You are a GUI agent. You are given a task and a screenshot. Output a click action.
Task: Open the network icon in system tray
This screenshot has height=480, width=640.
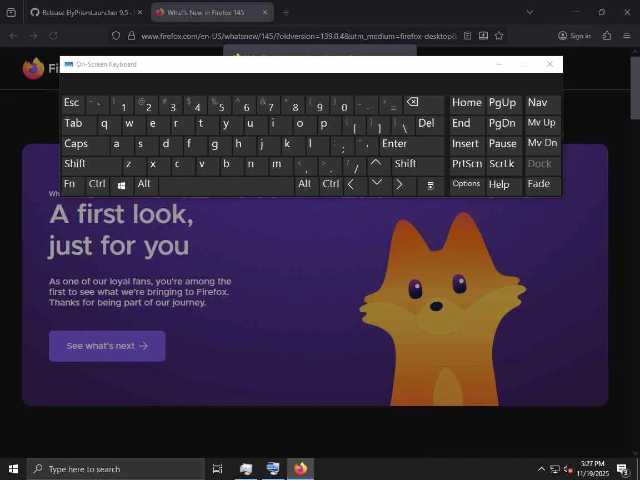pos(554,469)
